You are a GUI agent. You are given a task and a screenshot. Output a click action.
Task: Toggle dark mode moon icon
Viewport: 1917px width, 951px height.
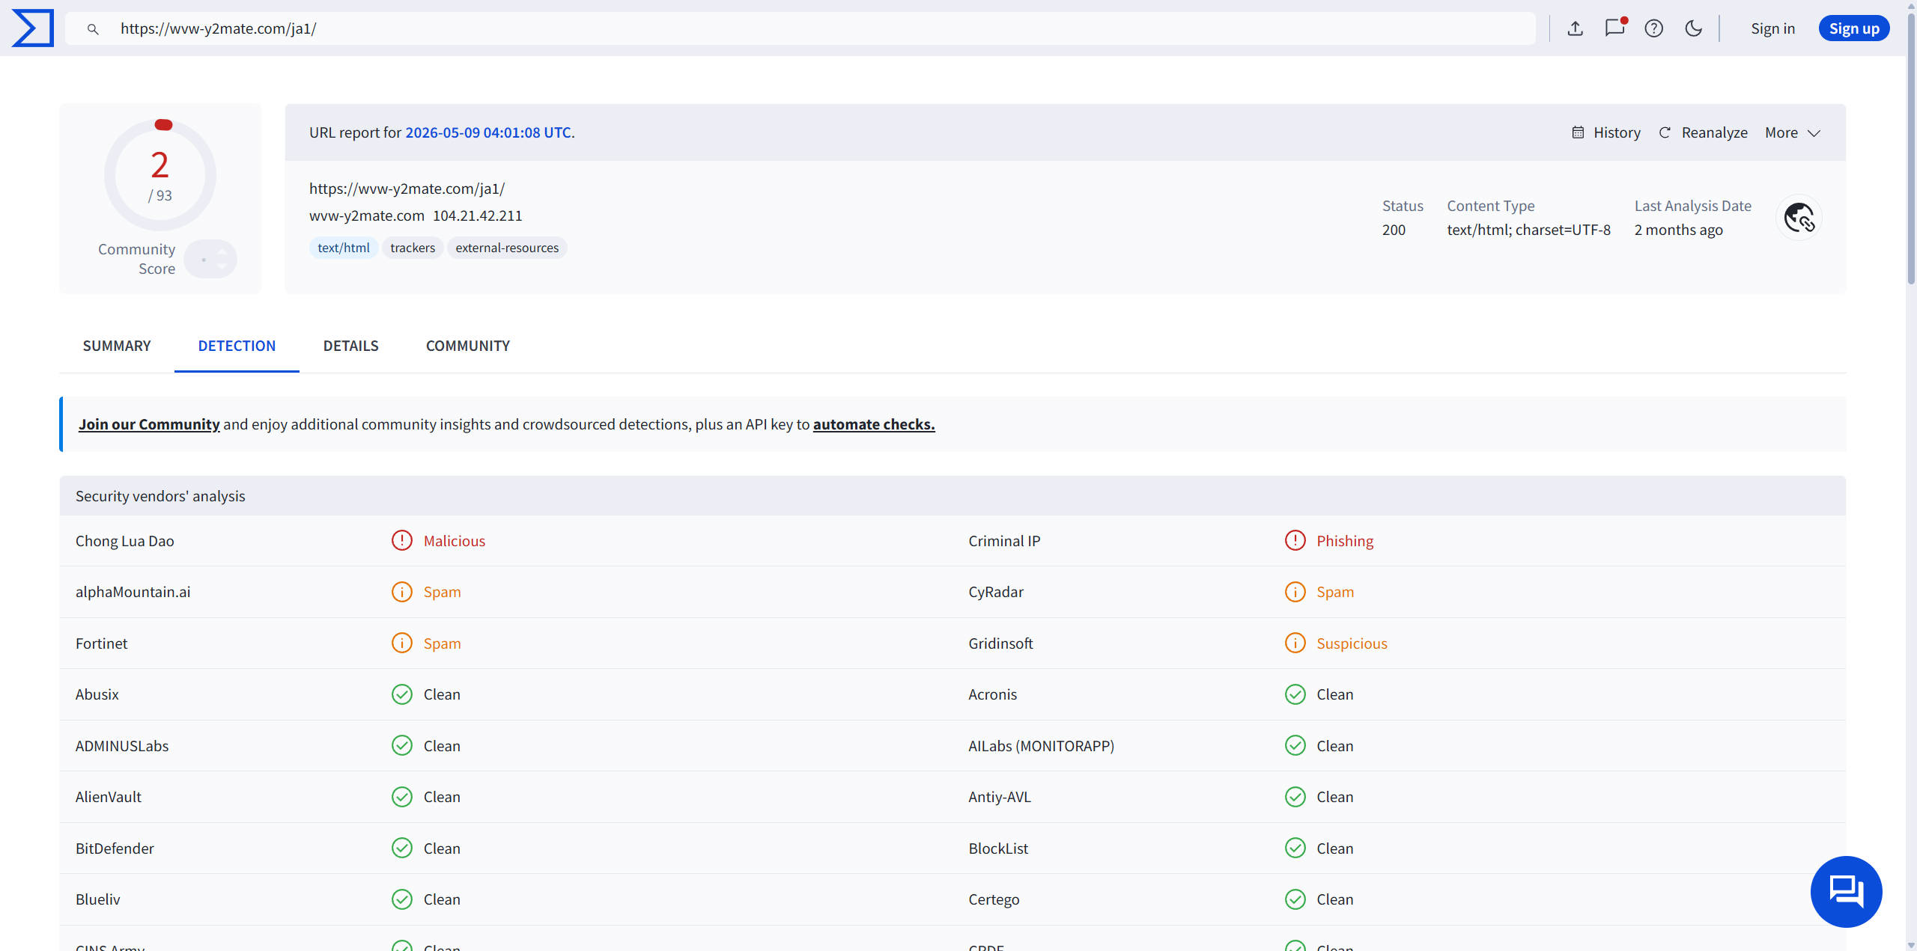point(1693,28)
